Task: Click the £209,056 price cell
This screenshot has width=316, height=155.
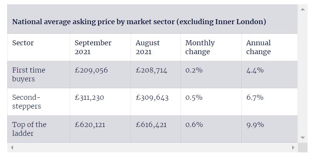Action: coord(91,70)
